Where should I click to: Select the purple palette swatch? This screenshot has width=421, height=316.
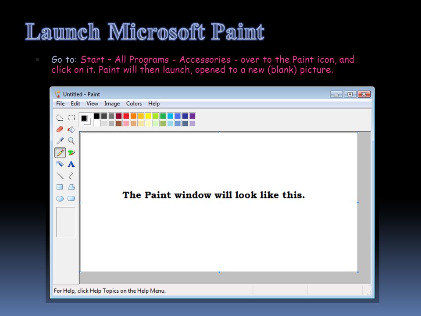coord(192,116)
